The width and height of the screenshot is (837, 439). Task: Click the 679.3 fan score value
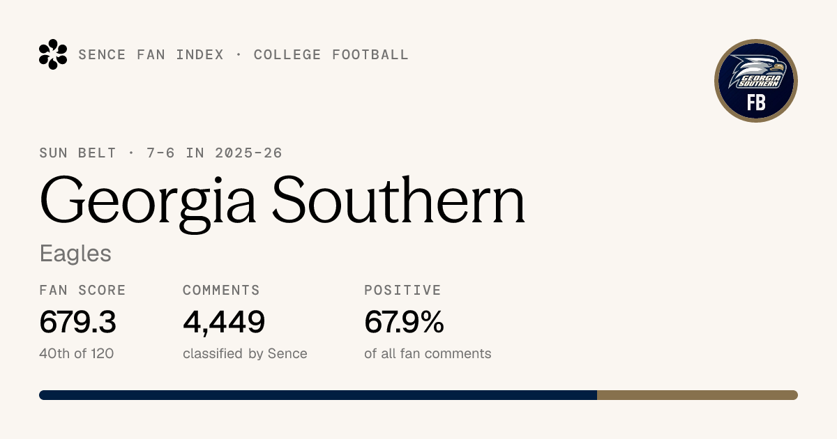pyautogui.click(x=77, y=321)
